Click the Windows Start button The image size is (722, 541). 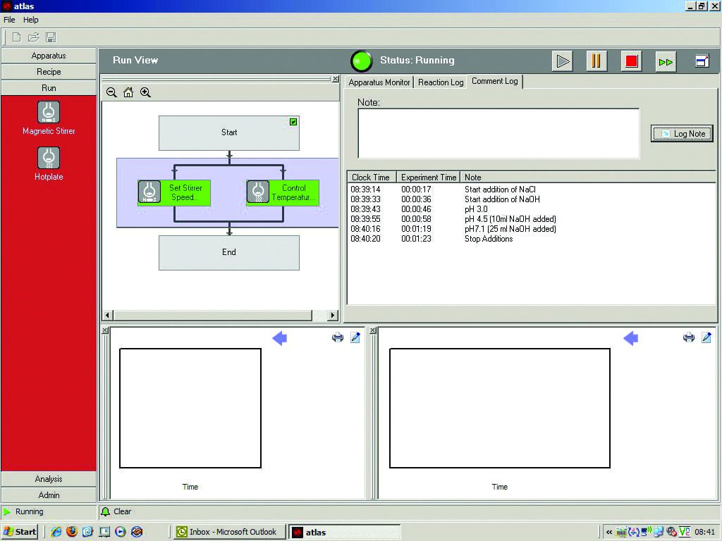pyautogui.click(x=19, y=532)
